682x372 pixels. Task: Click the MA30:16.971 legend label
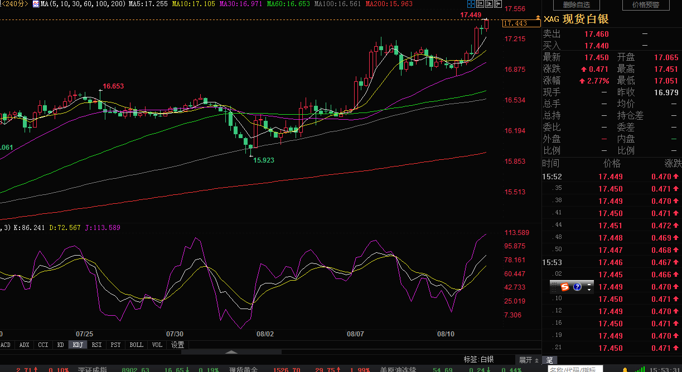coord(241,4)
